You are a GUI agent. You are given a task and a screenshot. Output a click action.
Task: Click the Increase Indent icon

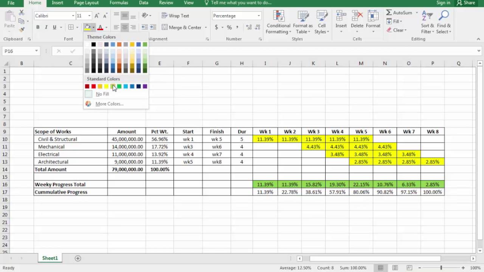tap(153, 27)
